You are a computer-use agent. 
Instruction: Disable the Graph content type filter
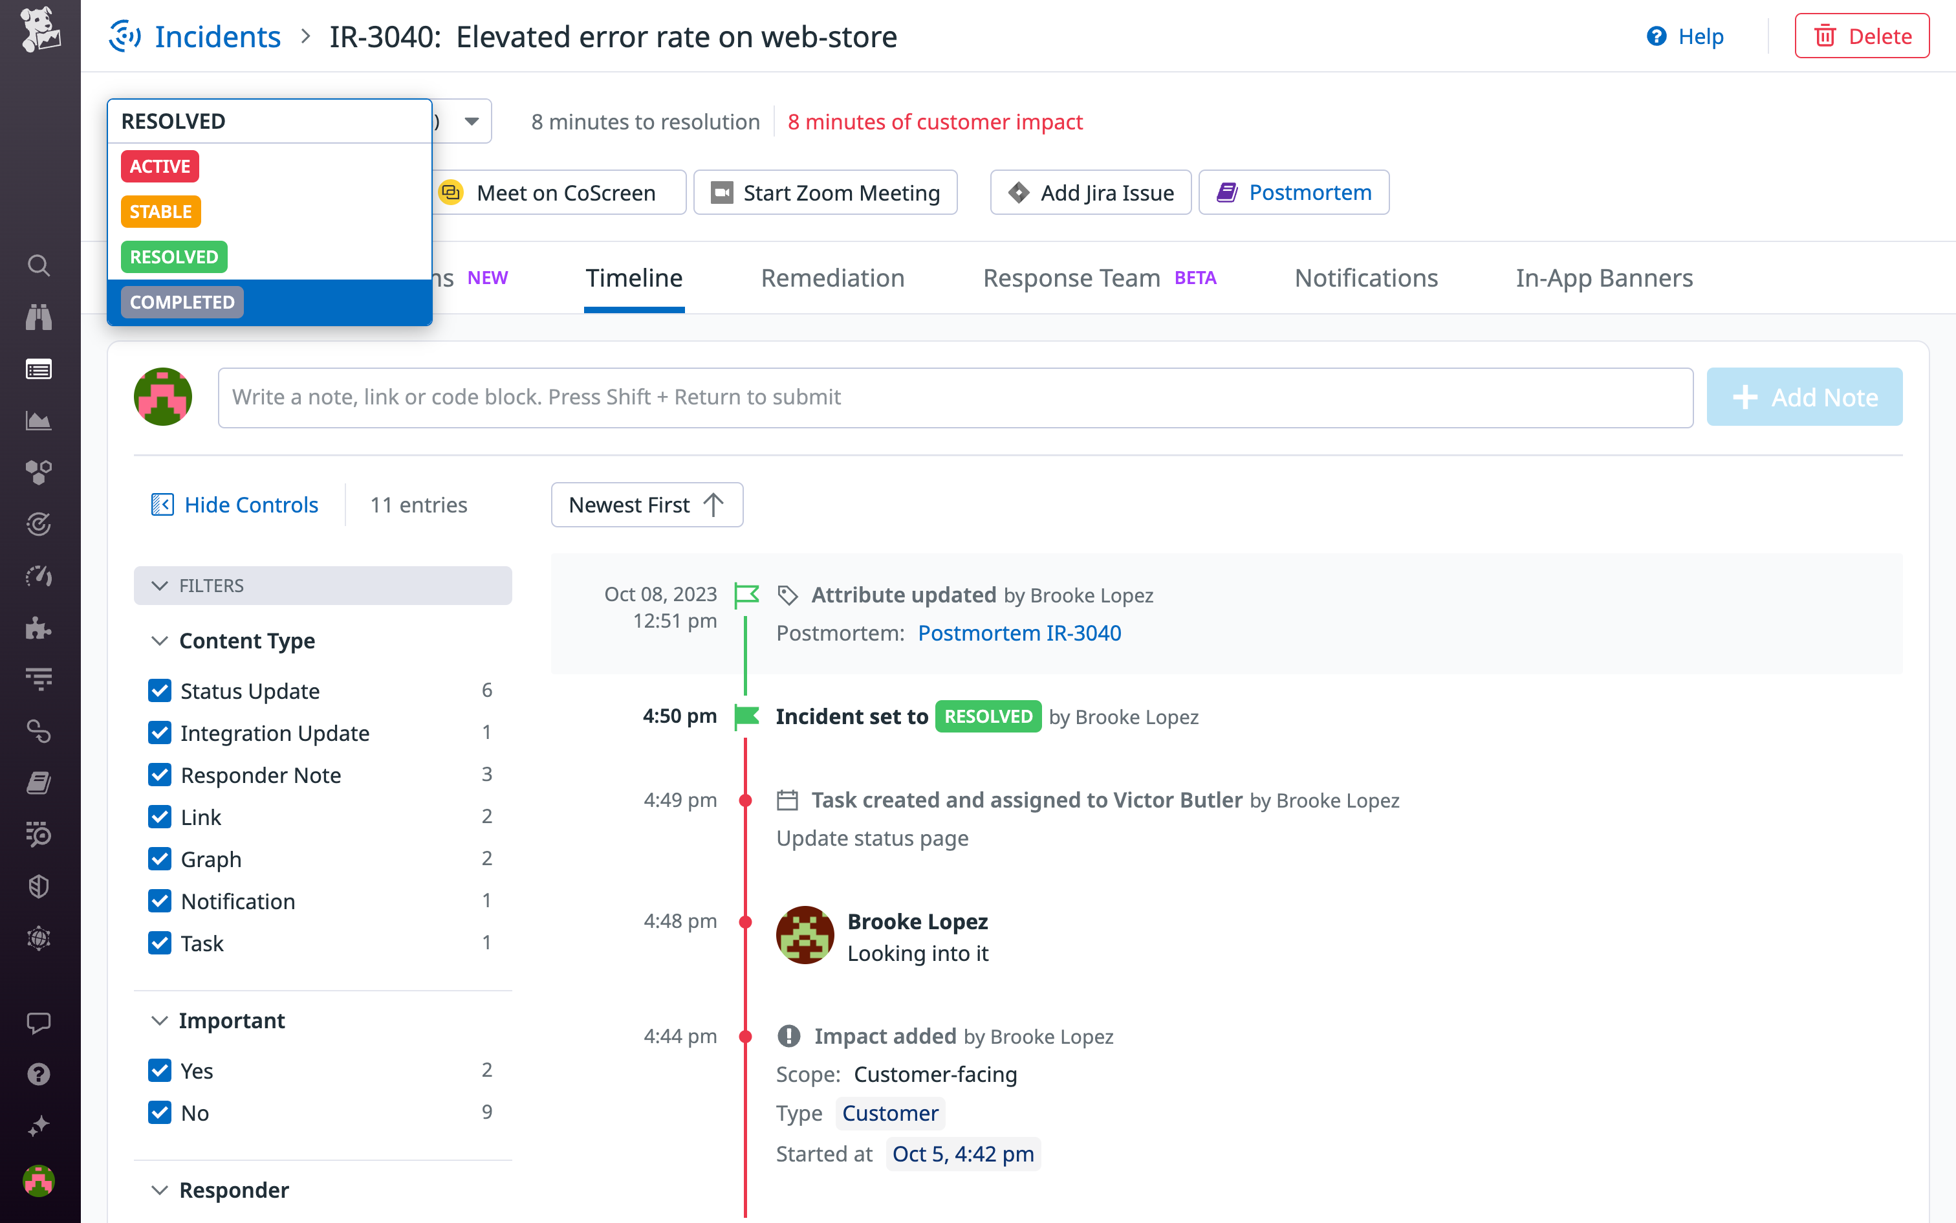(x=159, y=858)
